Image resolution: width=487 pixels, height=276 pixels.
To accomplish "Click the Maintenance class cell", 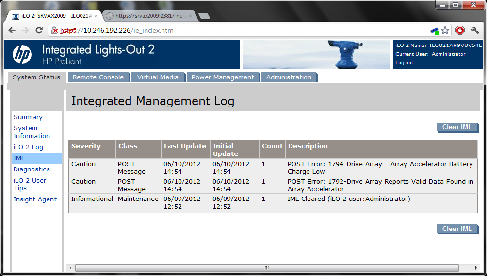I will (x=138, y=199).
